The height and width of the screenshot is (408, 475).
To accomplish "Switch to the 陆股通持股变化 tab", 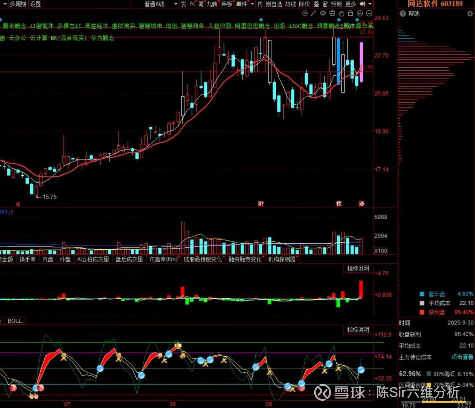I will (x=202, y=259).
